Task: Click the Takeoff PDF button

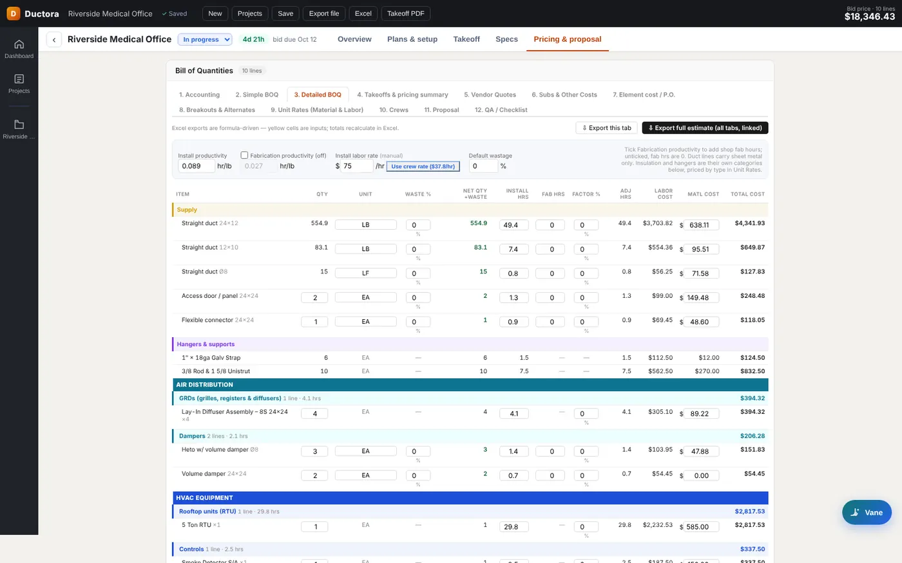Action: (x=406, y=14)
